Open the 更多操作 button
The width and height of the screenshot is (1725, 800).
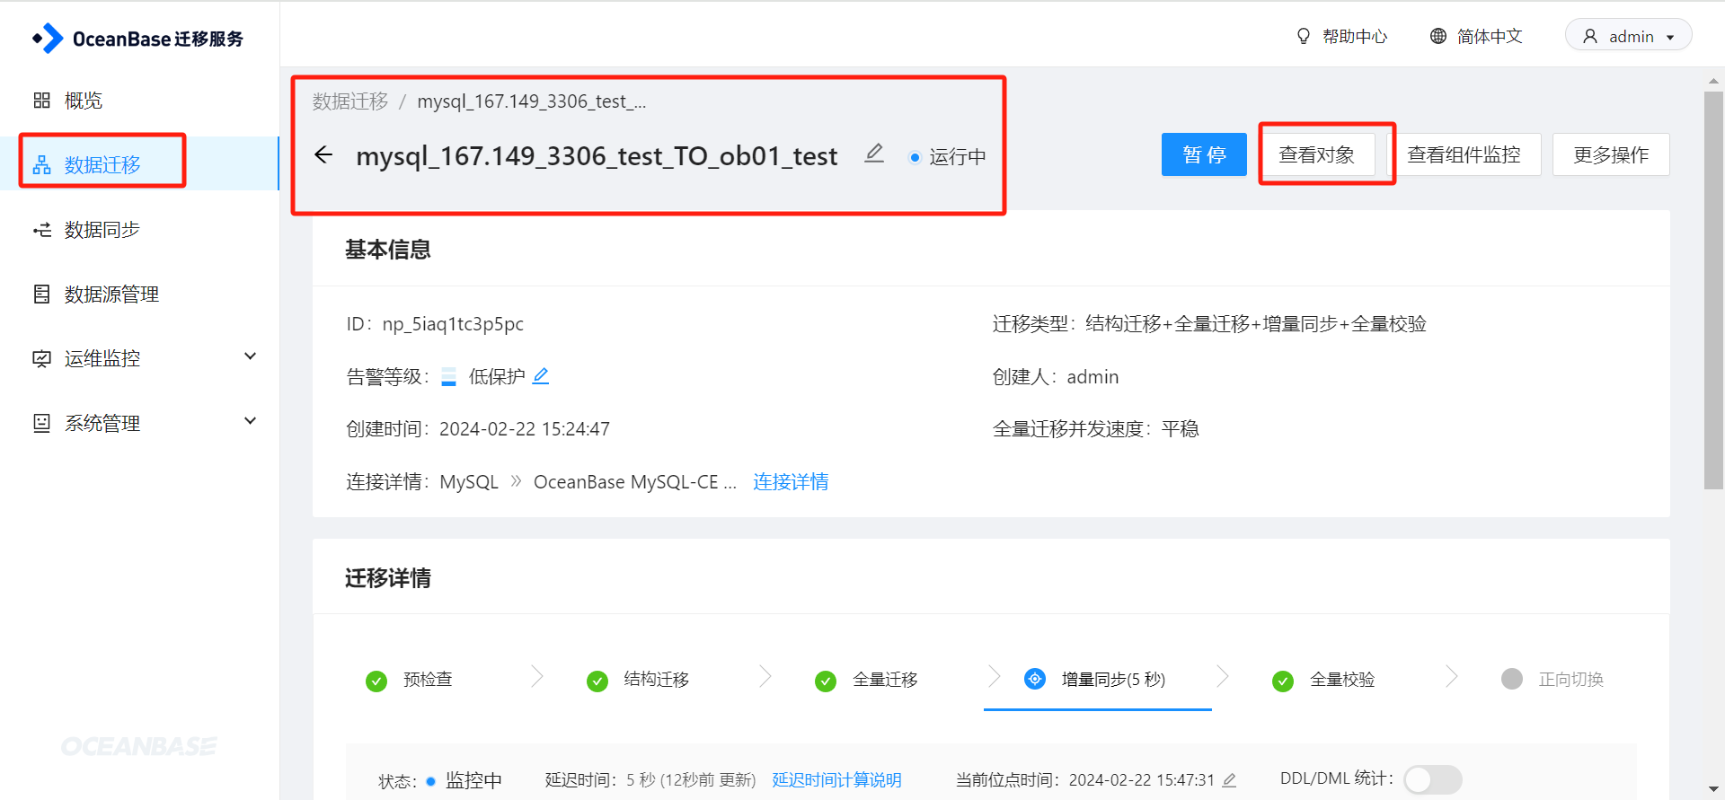(x=1611, y=154)
